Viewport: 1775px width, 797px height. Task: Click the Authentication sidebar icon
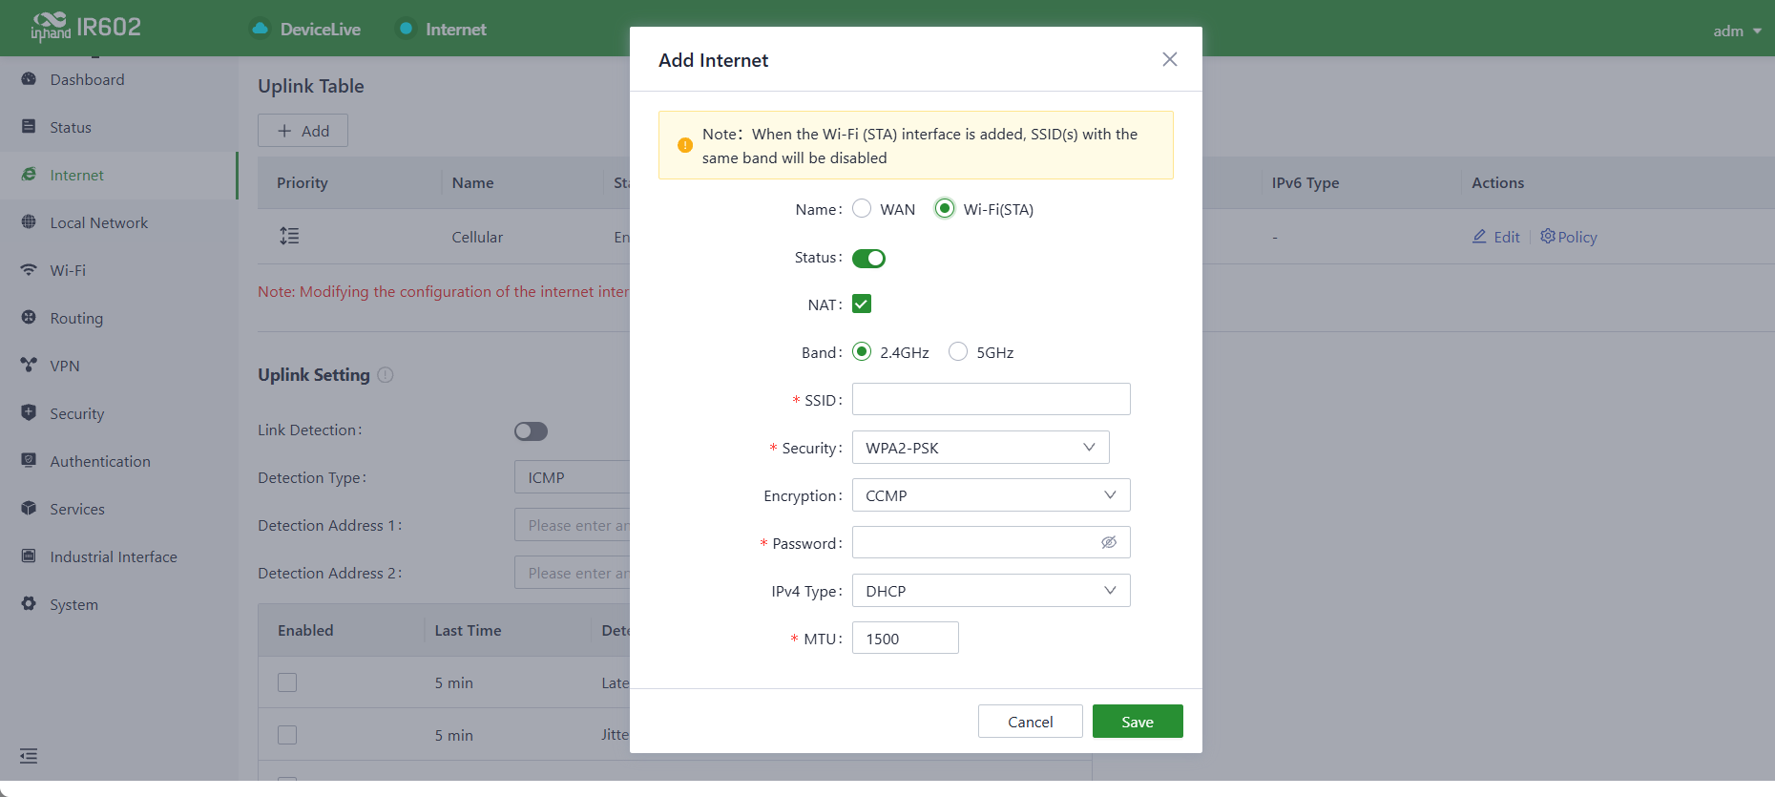tap(29, 461)
